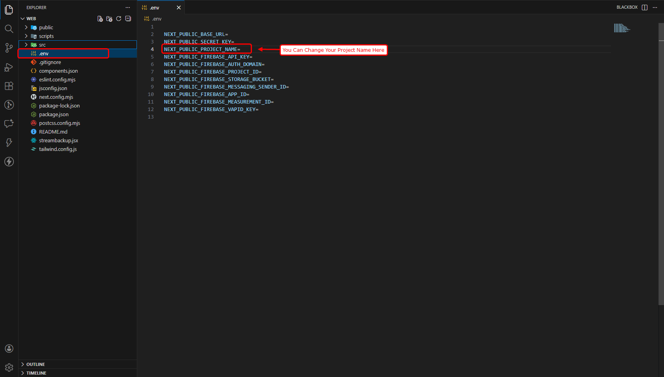Image resolution: width=664 pixels, height=377 pixels.
Task: Open the Manage settings gear
Action: coord(9,367)
